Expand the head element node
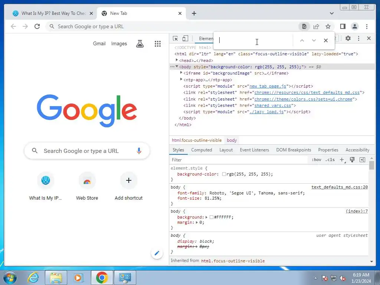380x285 pixels. (x=177, y=60)
